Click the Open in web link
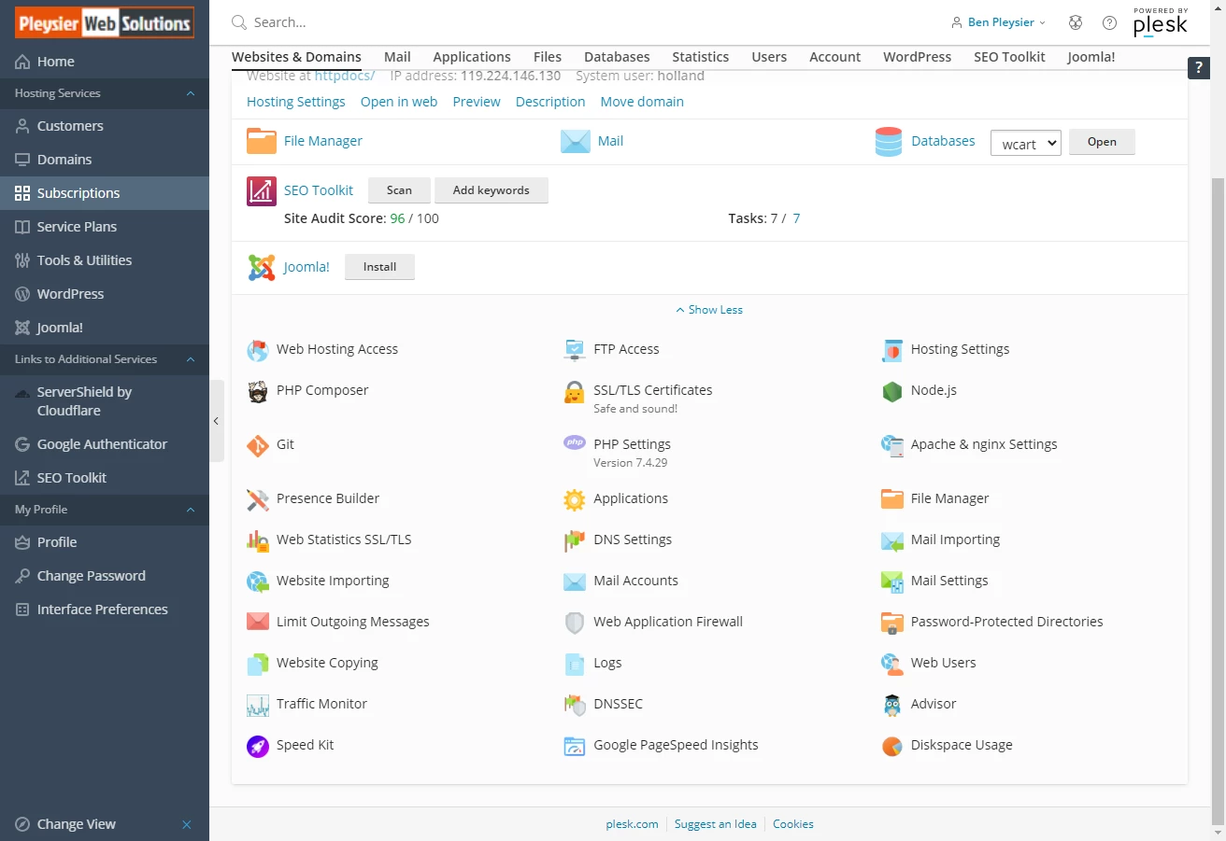This screenshot has width=1226, height=841. pos(399,102)
